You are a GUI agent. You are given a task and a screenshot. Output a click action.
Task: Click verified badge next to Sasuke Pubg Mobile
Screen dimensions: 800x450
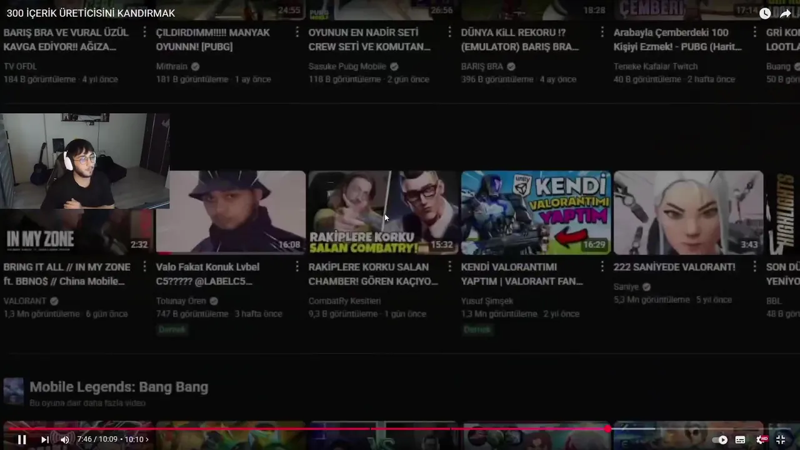[x=394, y=66]
